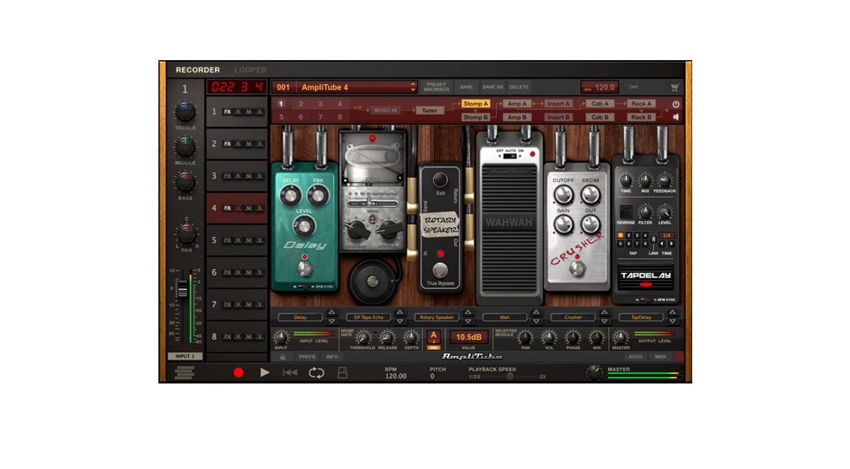Toggle the Wah OFF/AUTO/ON switch
This screenshot has width=850, height=469.
click(510, 156)
